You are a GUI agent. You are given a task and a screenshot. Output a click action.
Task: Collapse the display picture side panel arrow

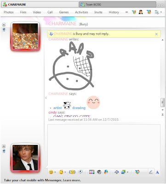coord(46,98)
